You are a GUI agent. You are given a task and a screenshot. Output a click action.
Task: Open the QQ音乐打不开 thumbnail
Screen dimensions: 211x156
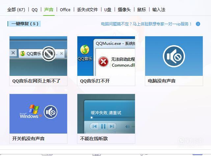106,56
